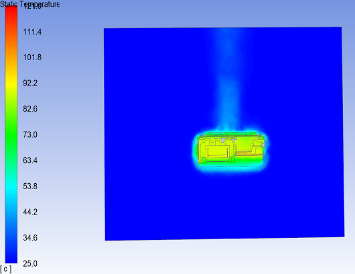Click the 92.2 legend value label
355x274 pixels.
tap(30, 83)
